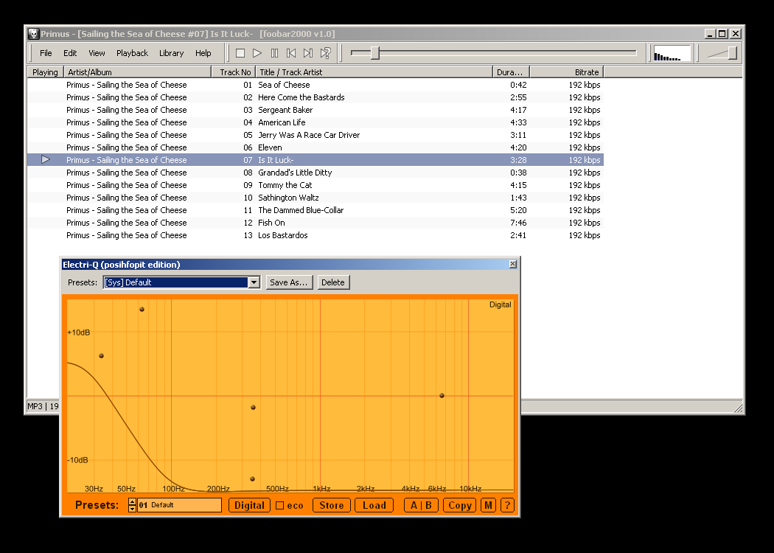The width and height of the screenshot is (774, 553).
Task: Open the Help menu
Action: (x=203, y=53)
